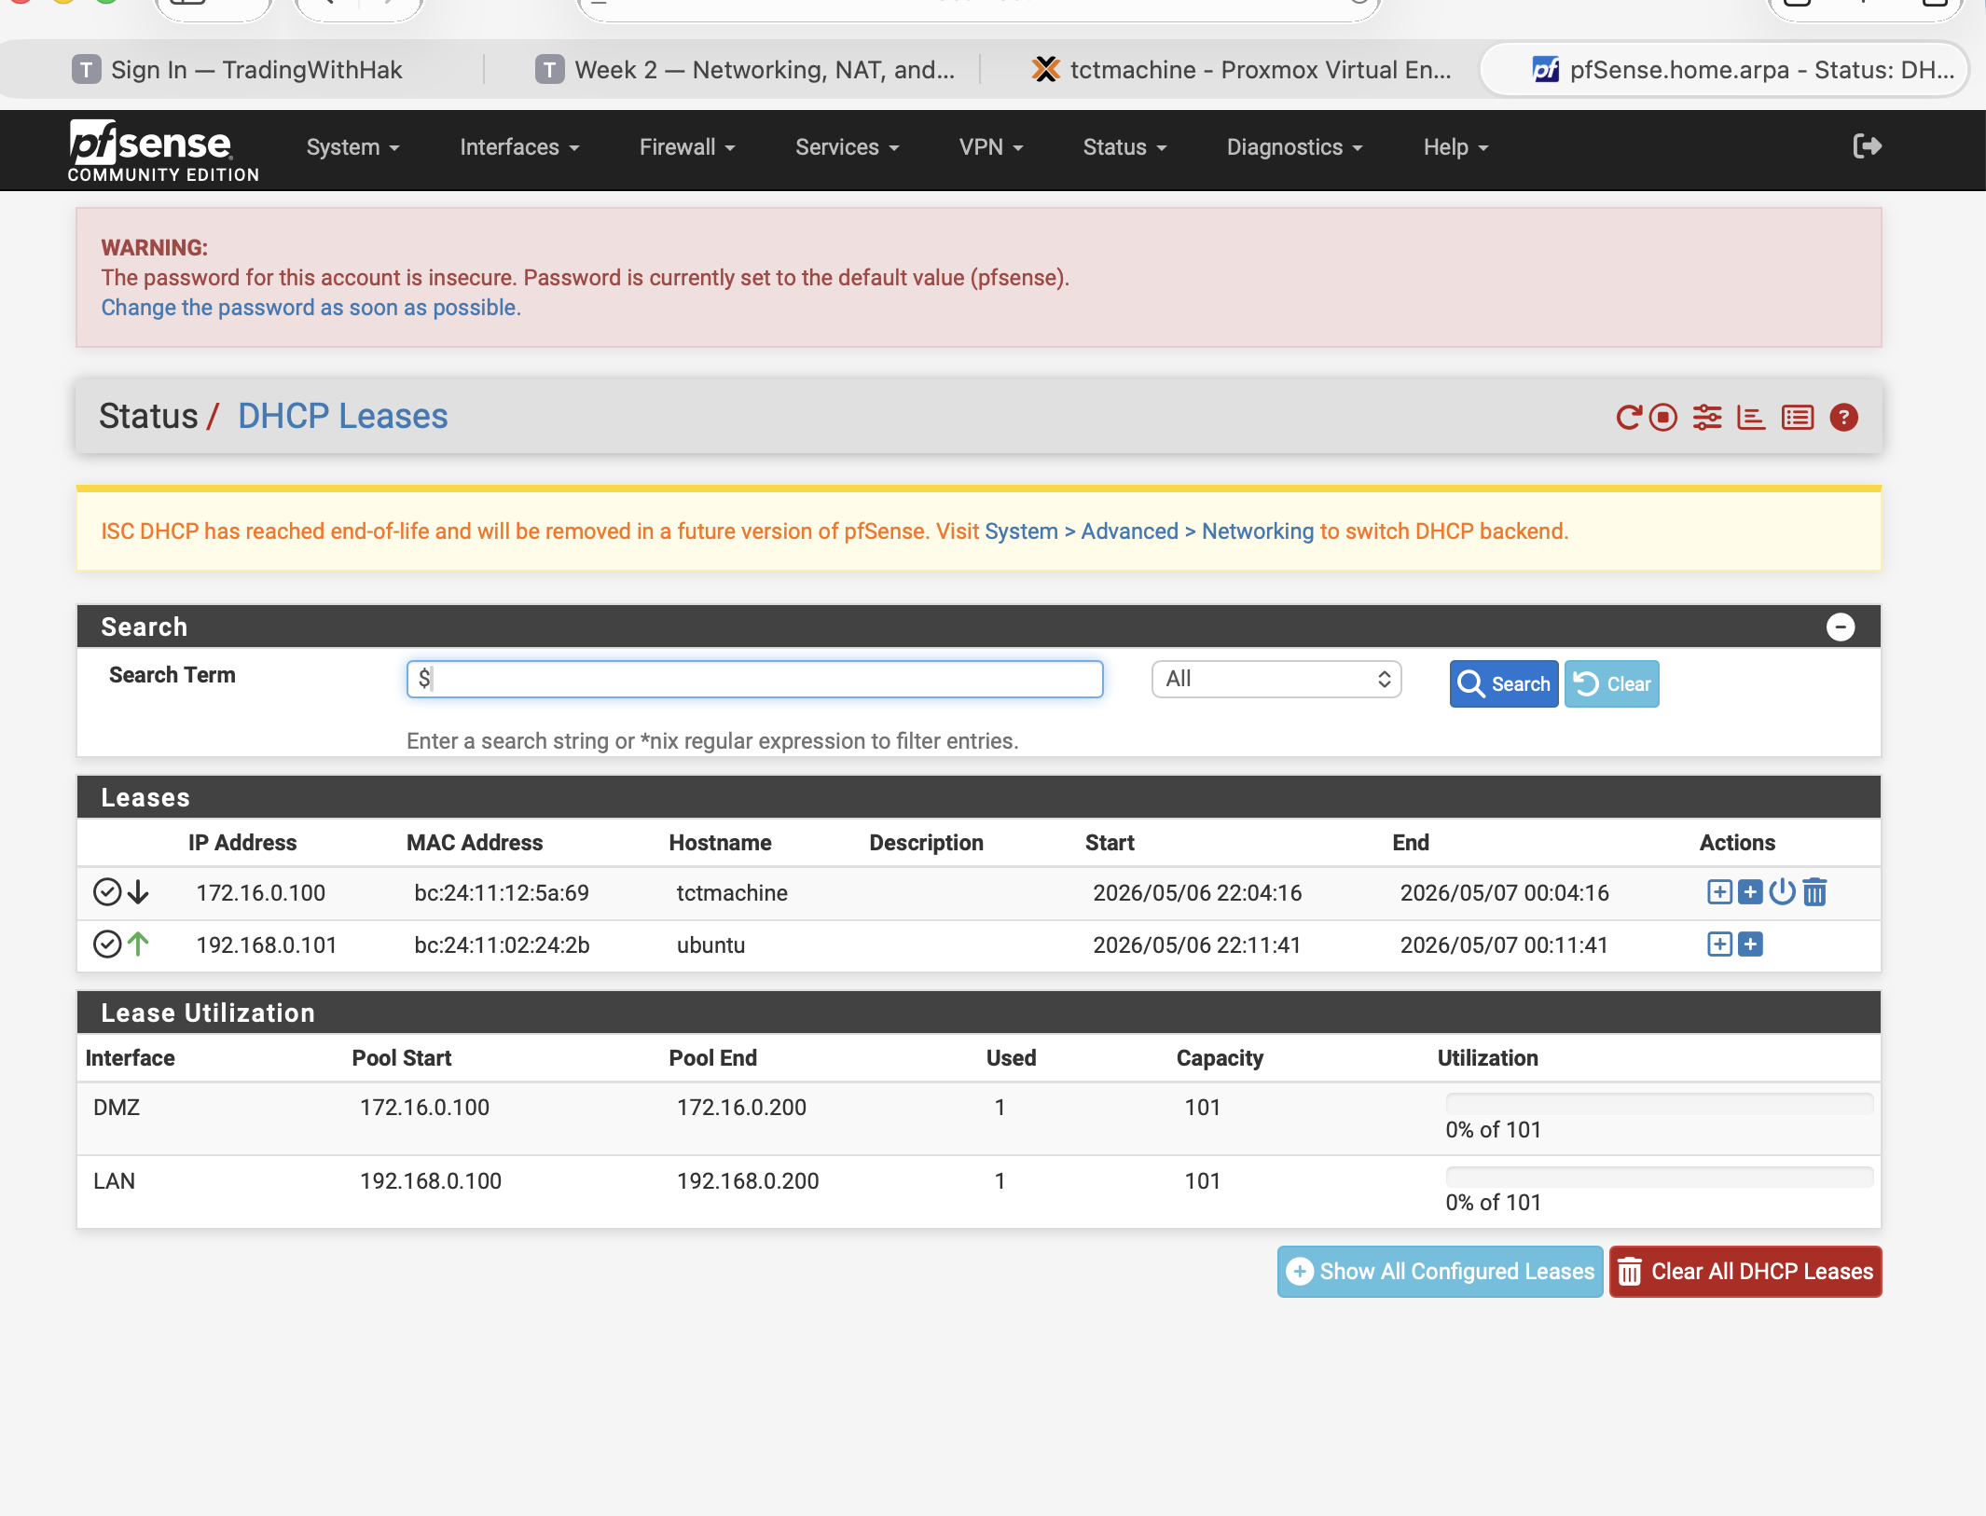Open the related status bar-chart icon
The width and height of the screenshot is (1986, 1516).
(x=1751, y=418)
